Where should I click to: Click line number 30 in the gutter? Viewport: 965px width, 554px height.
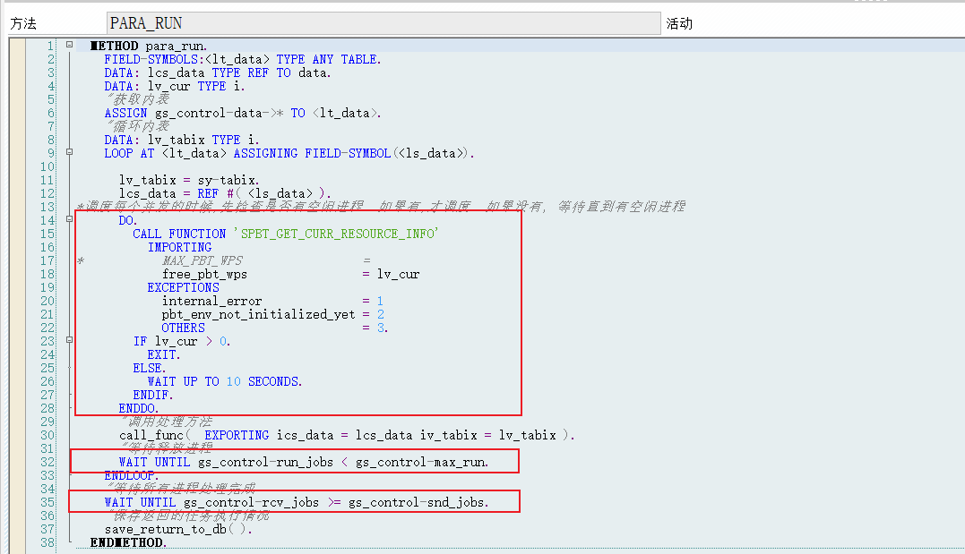click(47, 435)
